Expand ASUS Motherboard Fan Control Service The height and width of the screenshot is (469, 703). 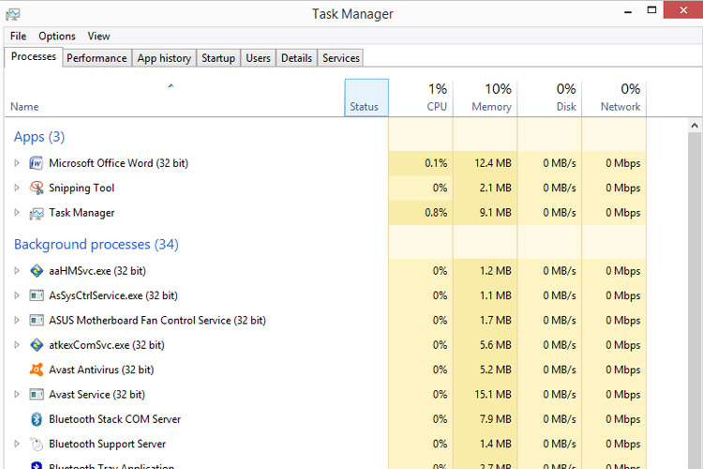[x=17, y=320]
